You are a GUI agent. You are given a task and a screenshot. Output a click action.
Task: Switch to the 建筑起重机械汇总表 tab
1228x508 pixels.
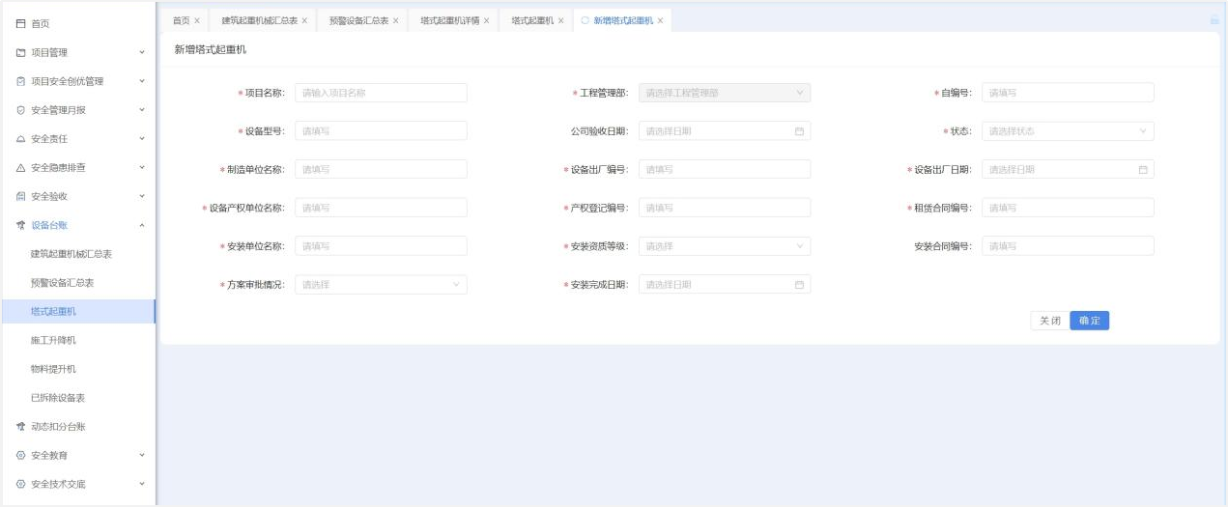259,20
